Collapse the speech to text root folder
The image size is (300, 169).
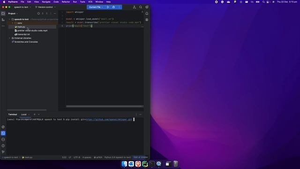click(9, 19)
